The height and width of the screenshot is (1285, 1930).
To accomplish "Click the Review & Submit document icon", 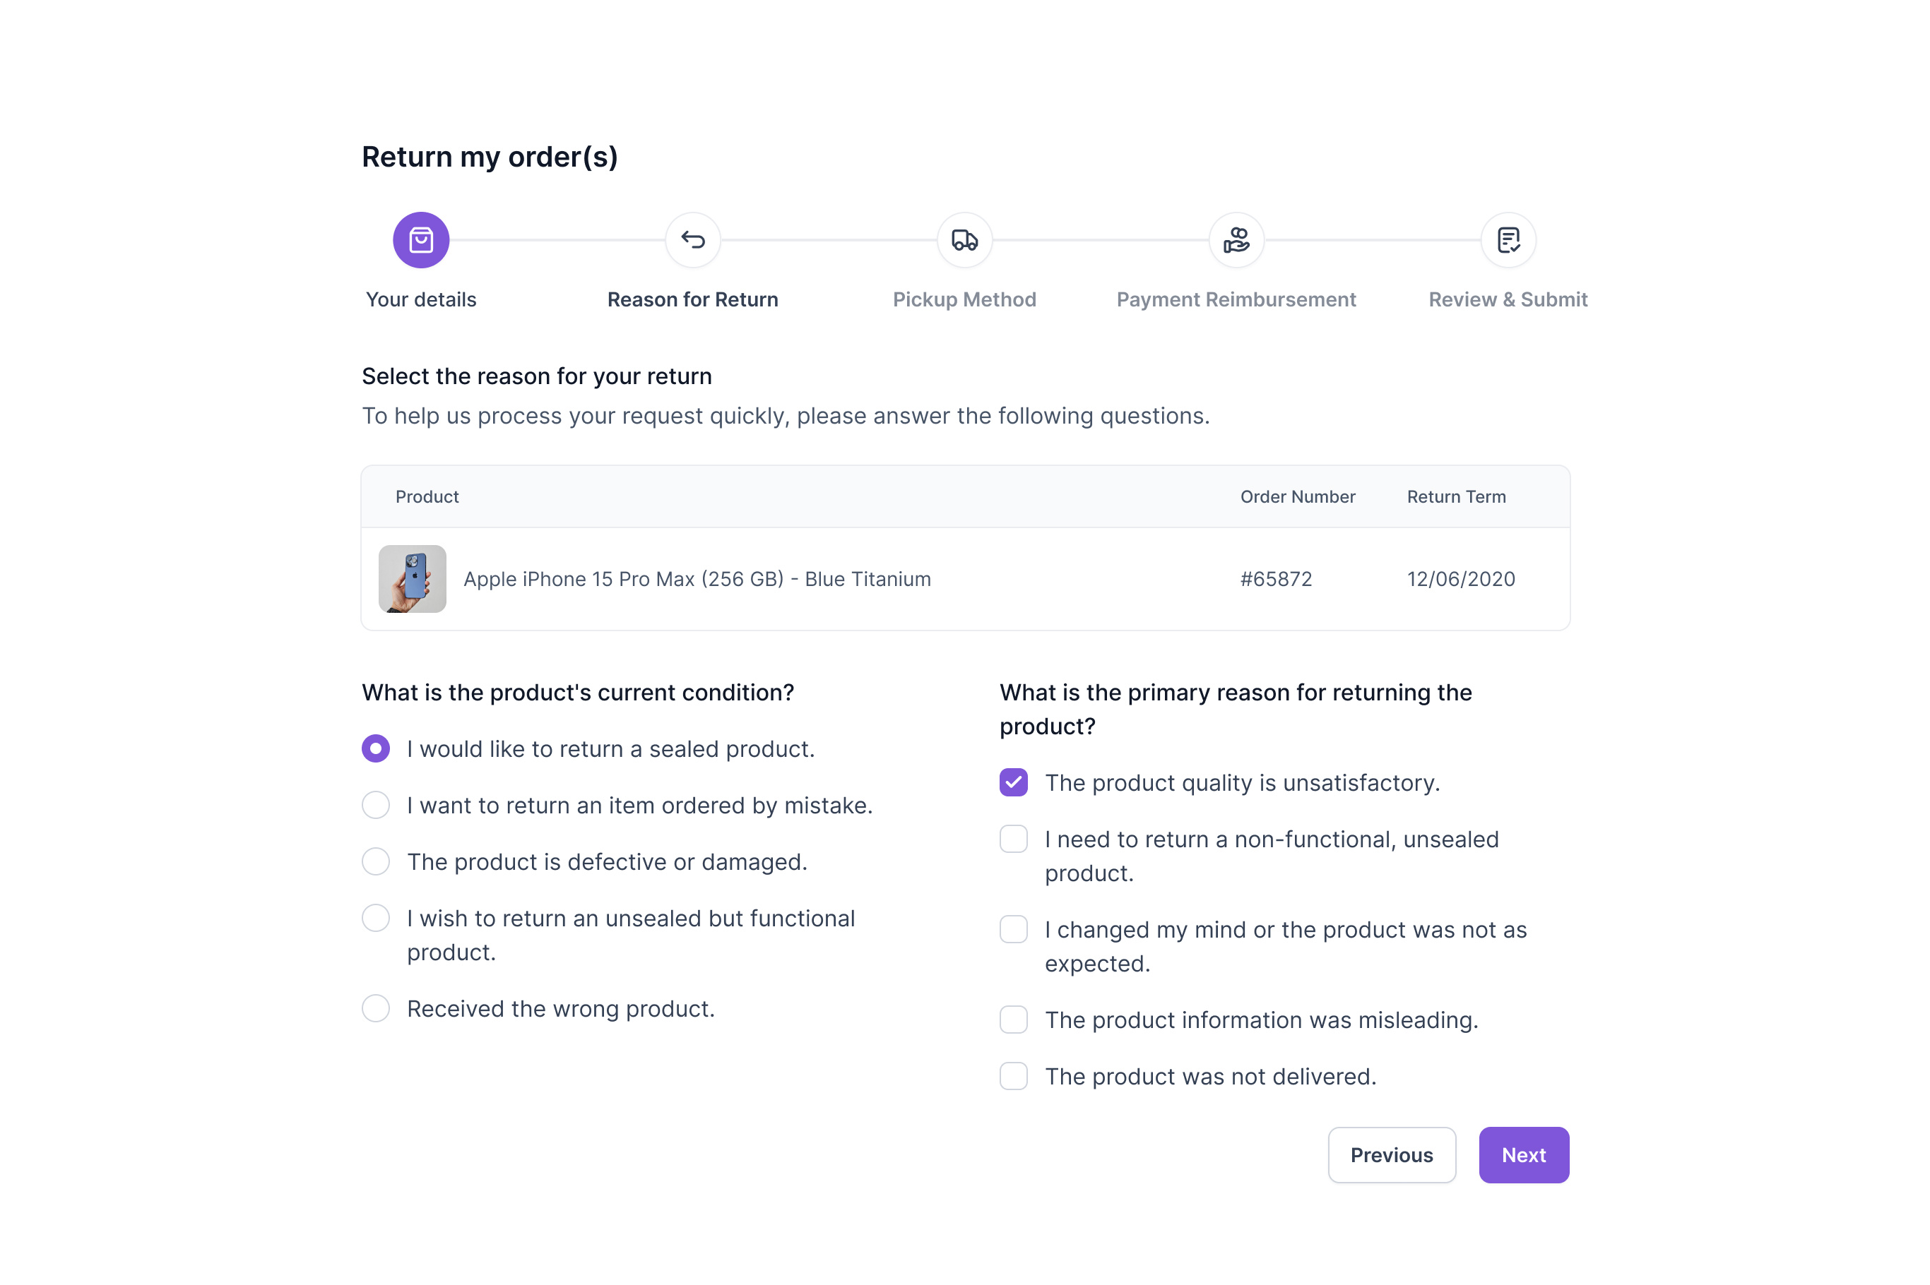I will coord(1508,240).
